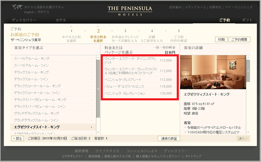Open 採用情報 footer link
Screen dimensions: 261x162
pos(94,156)
